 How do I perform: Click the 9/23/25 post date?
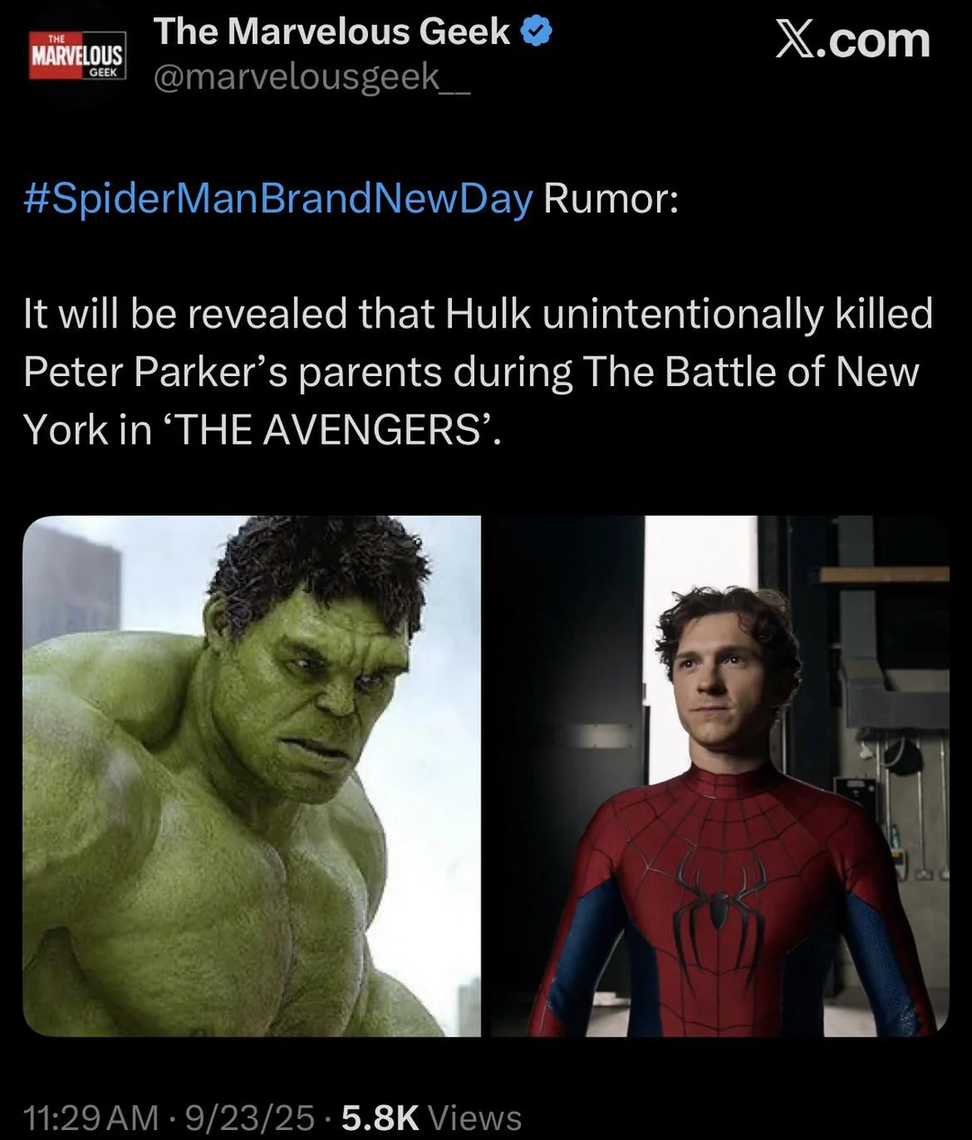(x=249, y=1118)
